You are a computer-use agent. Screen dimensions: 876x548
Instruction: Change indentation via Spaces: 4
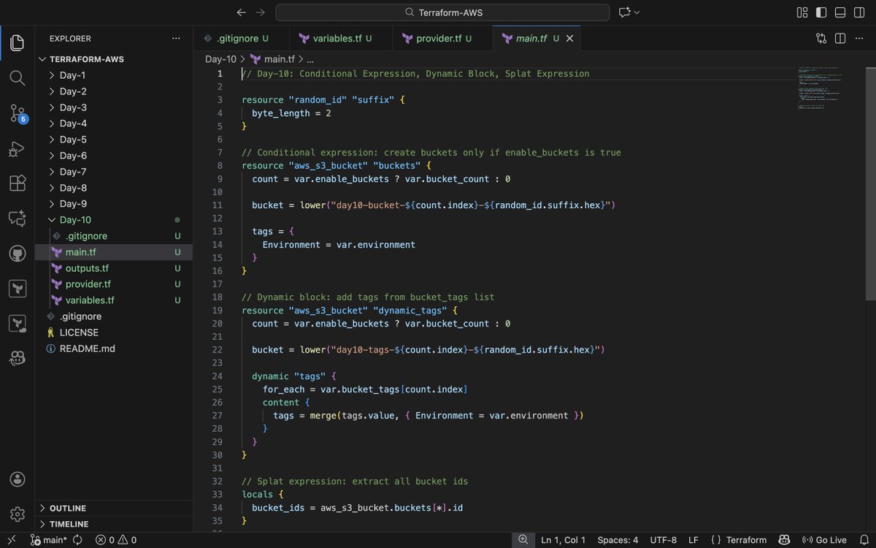point(618,540)
